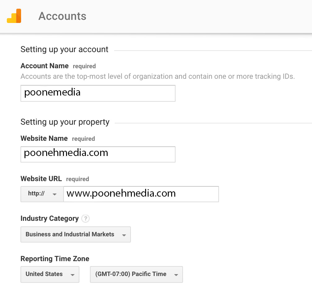
Task: Click the Setting up your property heading
Action: [x=65, y=122]
